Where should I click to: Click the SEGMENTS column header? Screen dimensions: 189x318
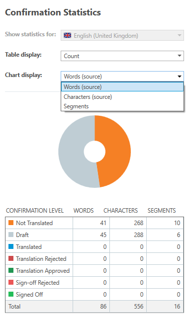coord(162,211)
